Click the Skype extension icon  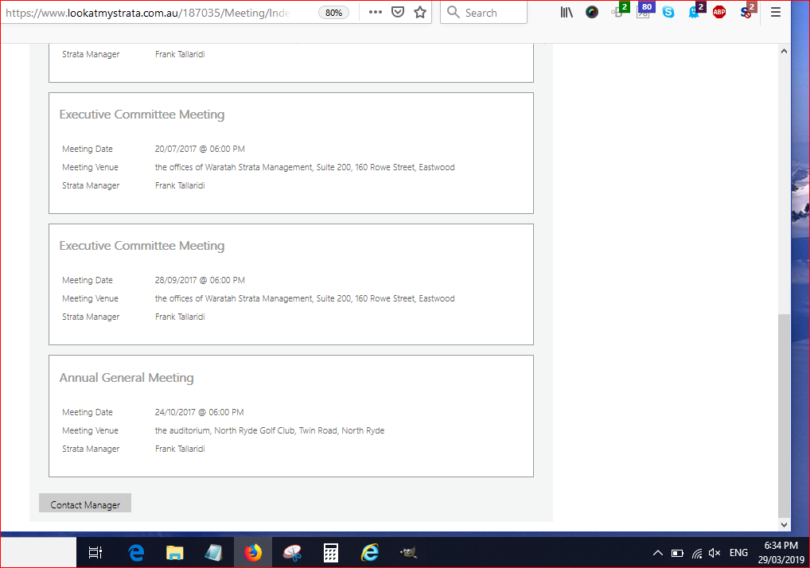(668, 12)
